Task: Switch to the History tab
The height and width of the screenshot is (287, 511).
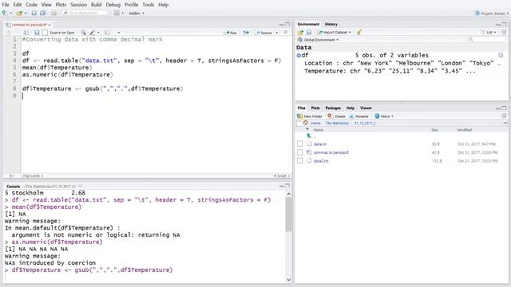Action: (331, 24)
